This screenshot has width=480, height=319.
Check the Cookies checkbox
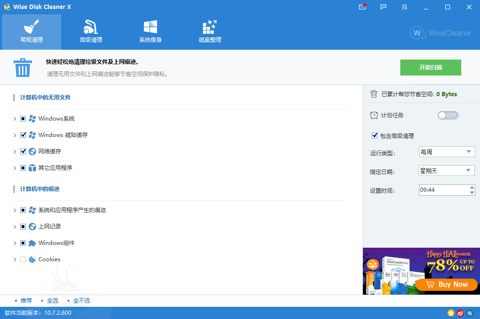[x=22, y=259]
